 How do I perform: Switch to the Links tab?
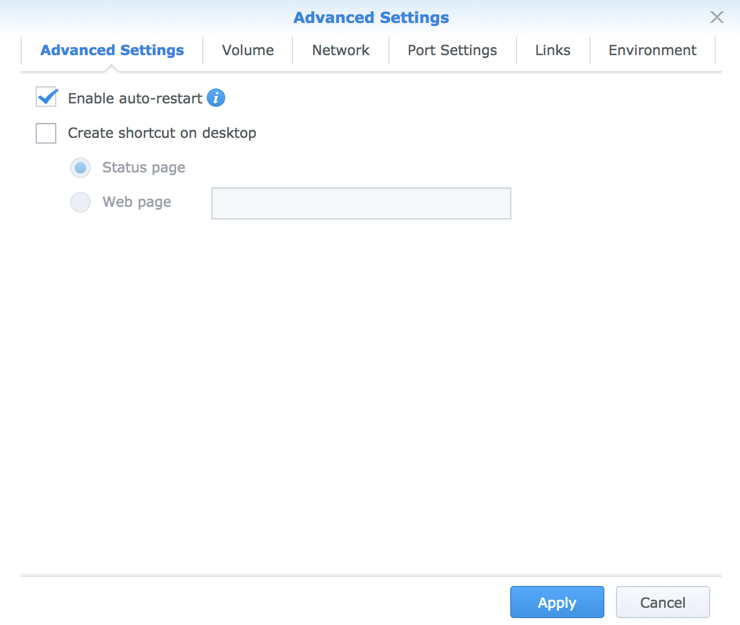click(553, 51)
